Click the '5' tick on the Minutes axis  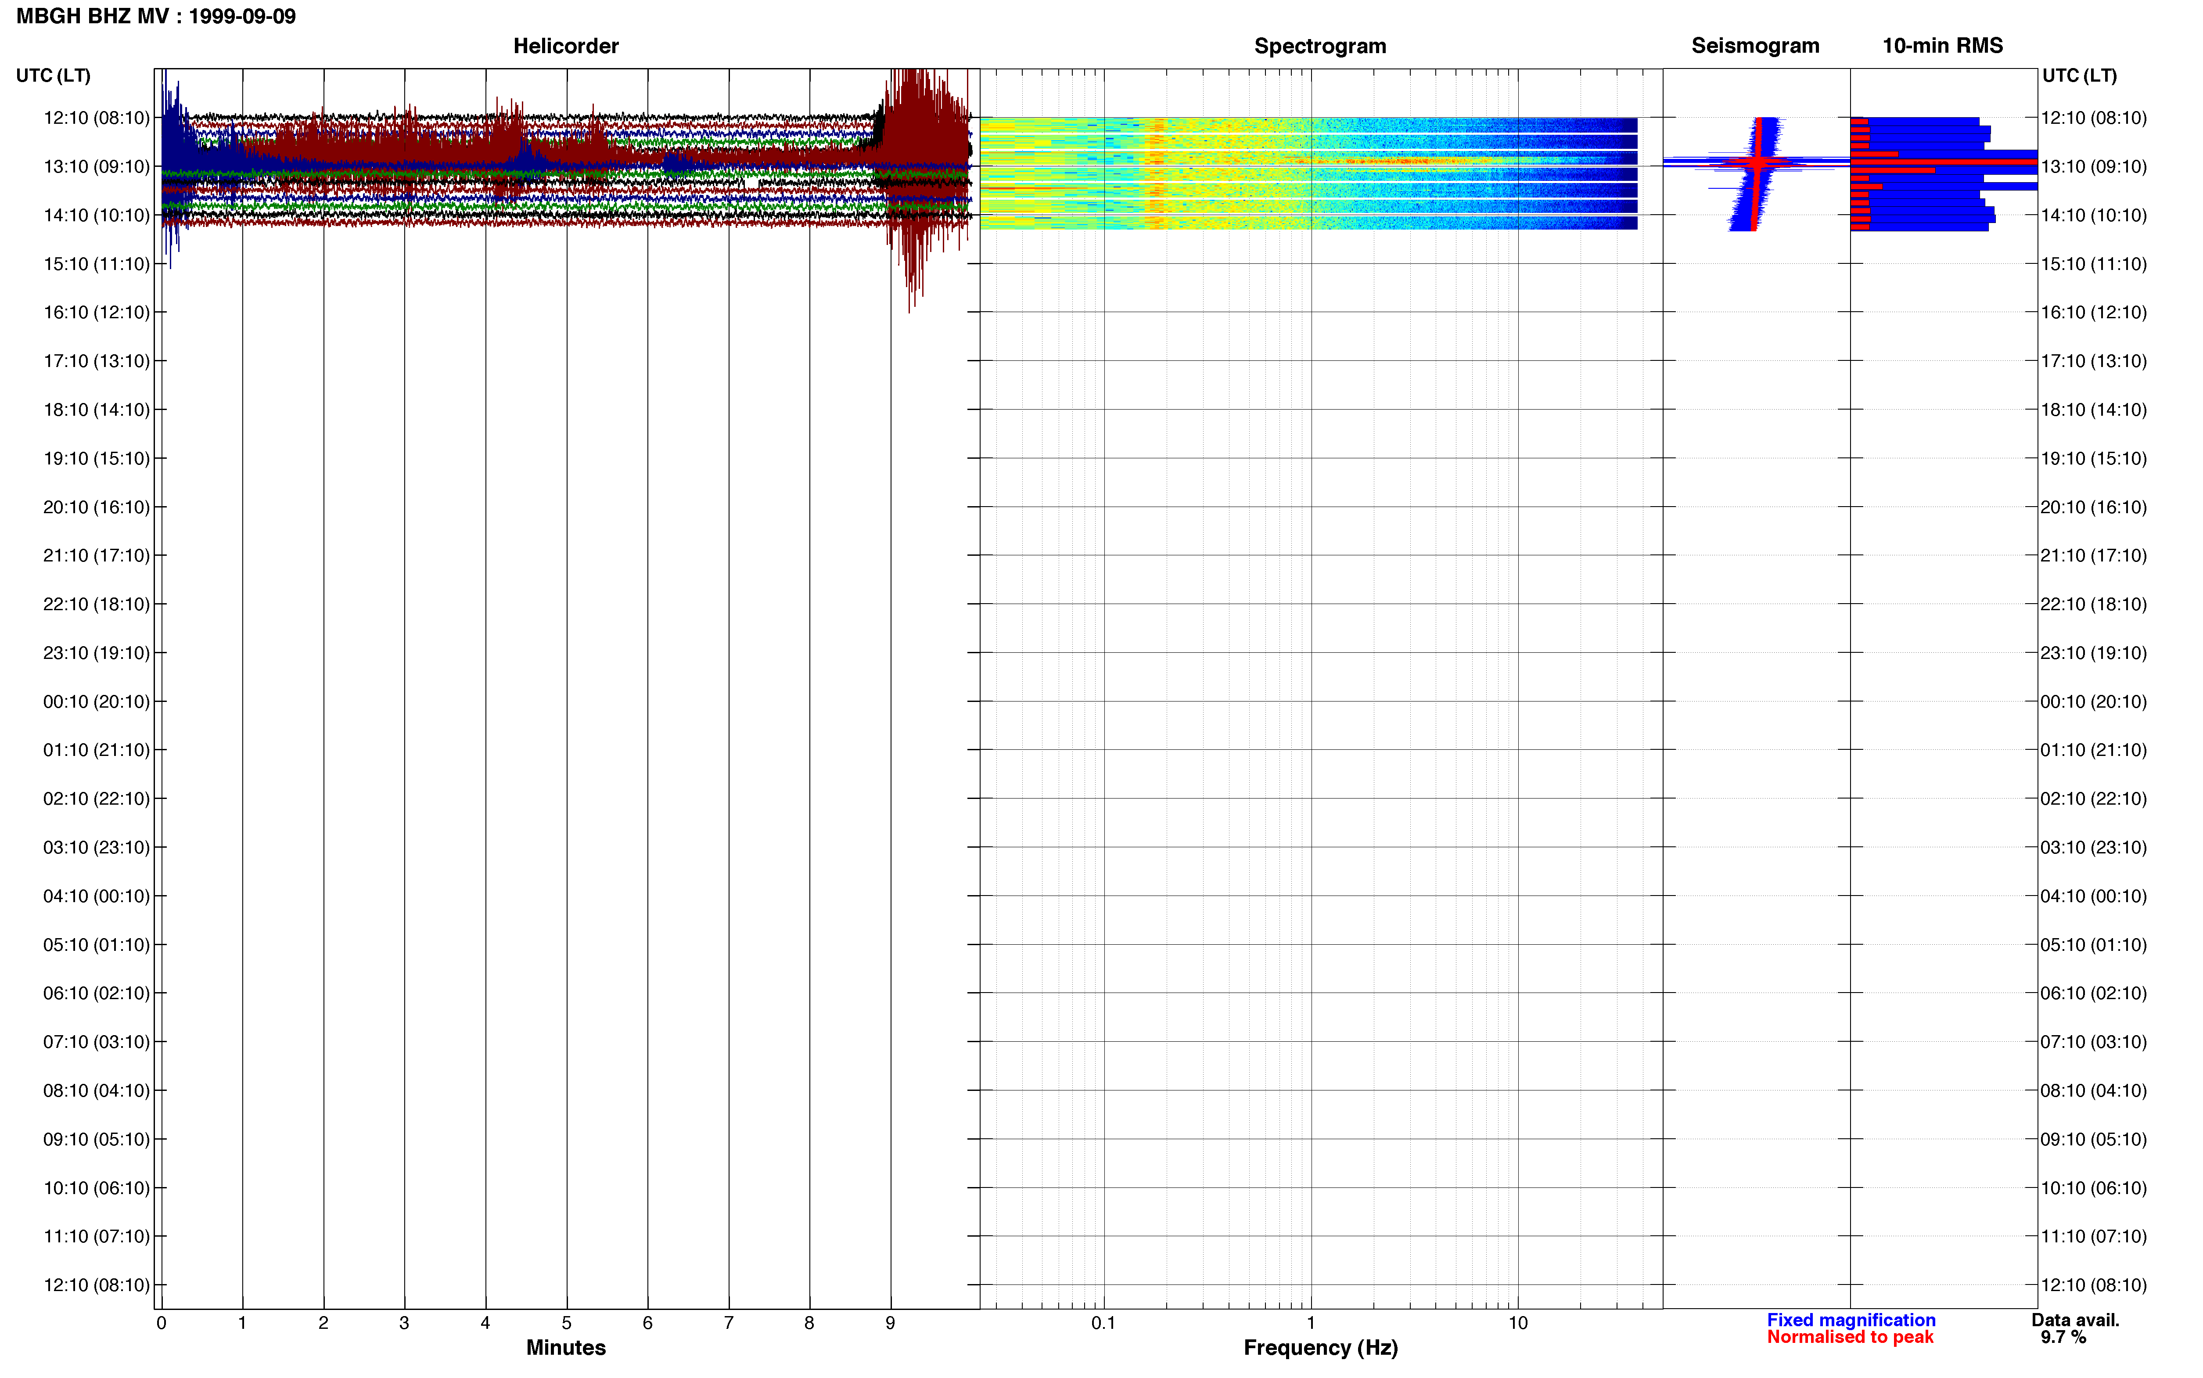[x=567, y=1323]
